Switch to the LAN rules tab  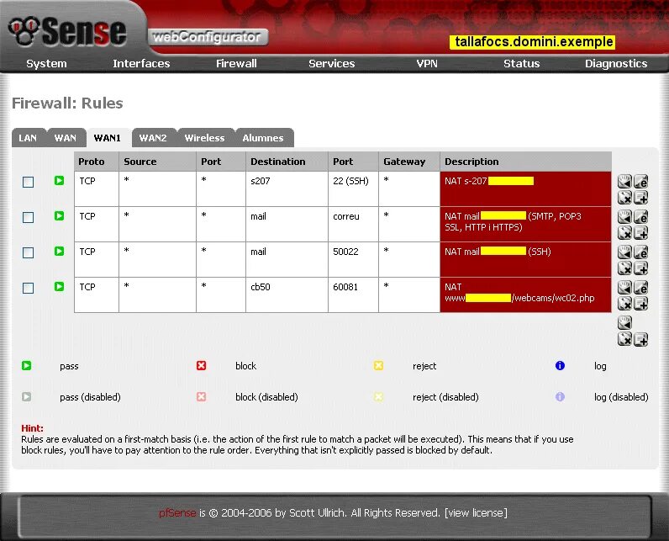pos(28,138)
